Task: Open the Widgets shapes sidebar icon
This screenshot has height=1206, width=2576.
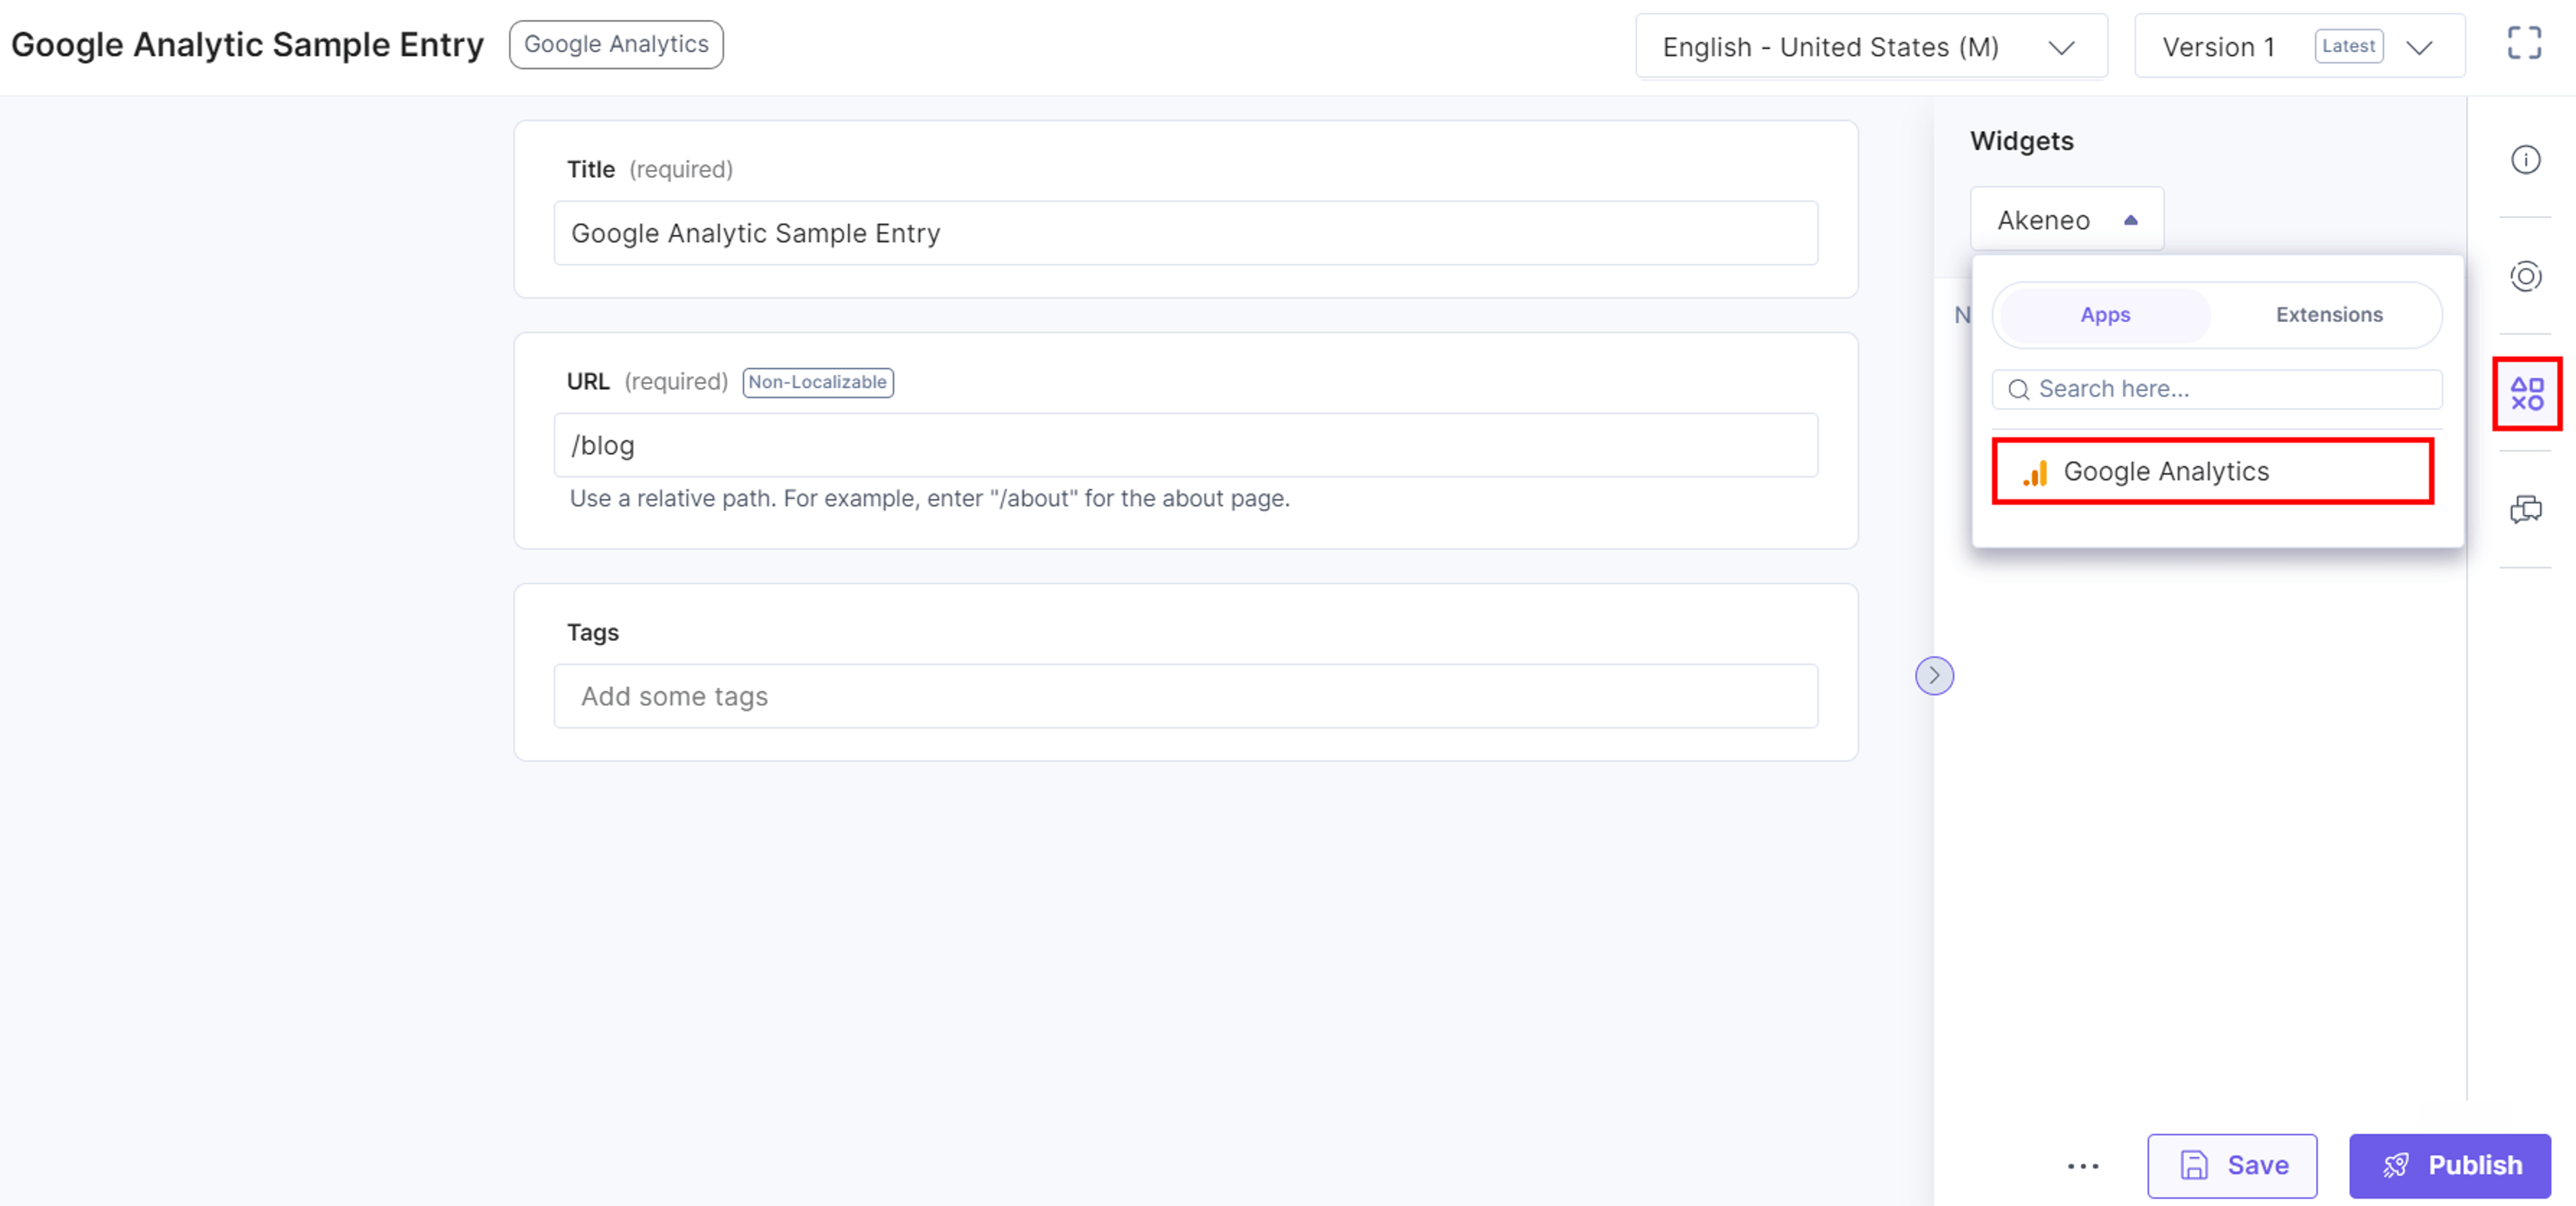Action: [x=2526, y=393]
